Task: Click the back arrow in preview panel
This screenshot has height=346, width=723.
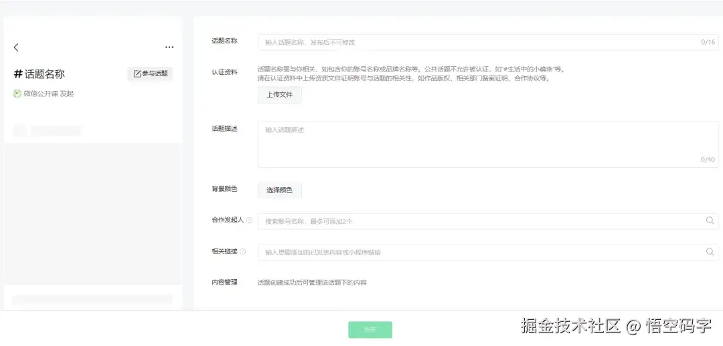Action: click(16, 47)
